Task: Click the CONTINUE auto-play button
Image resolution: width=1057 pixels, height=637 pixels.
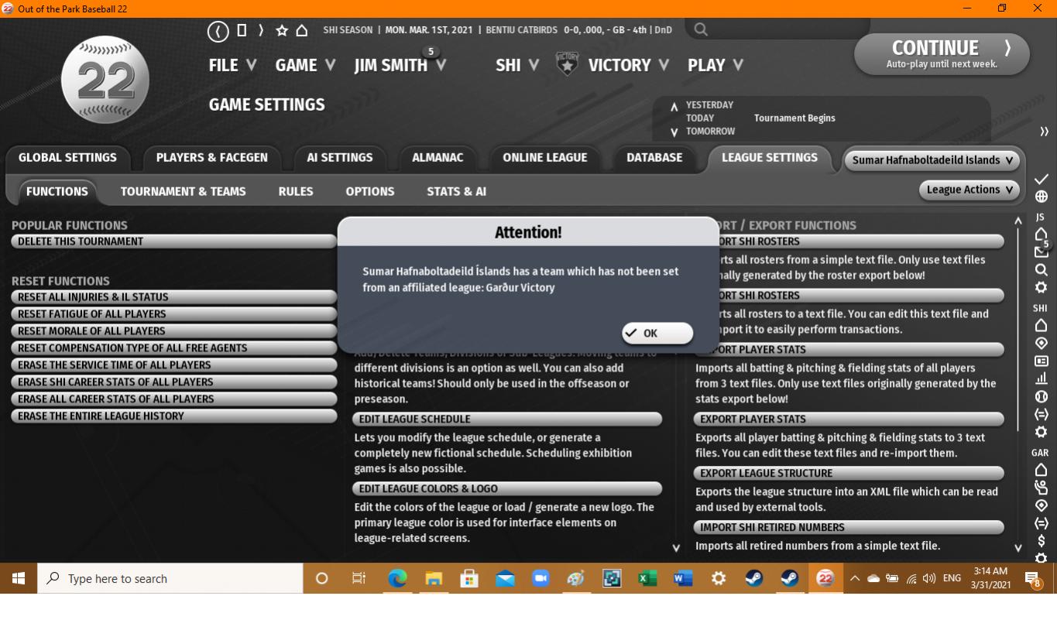Action: coord(942,54)
